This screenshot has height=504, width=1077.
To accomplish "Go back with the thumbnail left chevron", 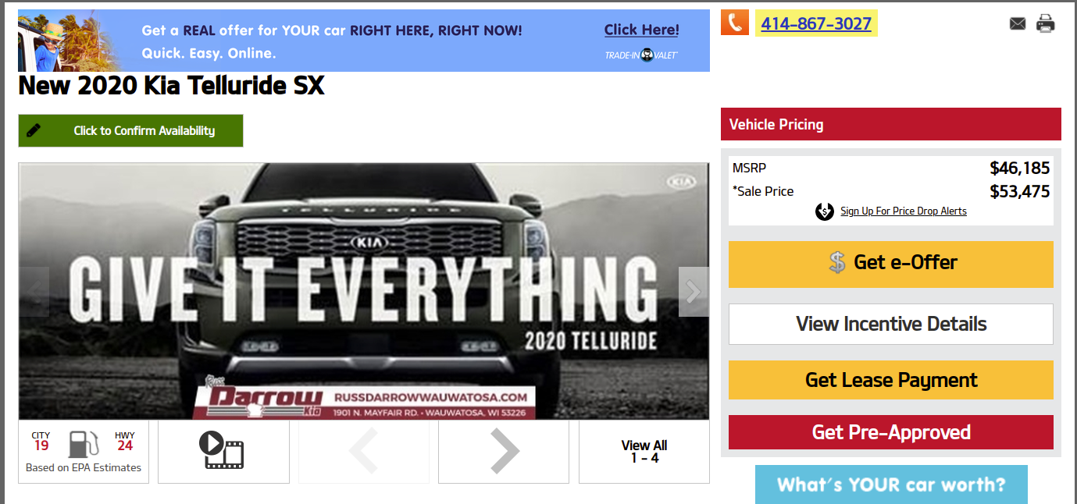I will point(364,452).
